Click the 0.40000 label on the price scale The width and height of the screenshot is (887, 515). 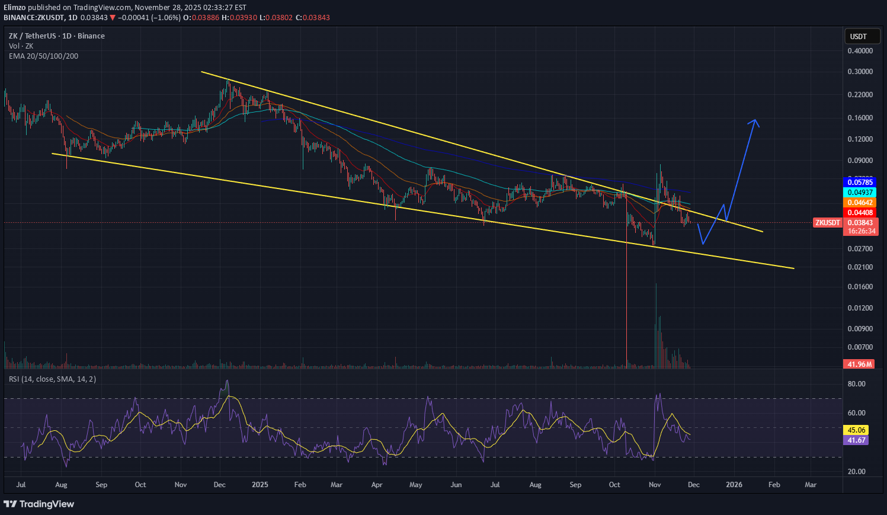(x=860, y=51)
